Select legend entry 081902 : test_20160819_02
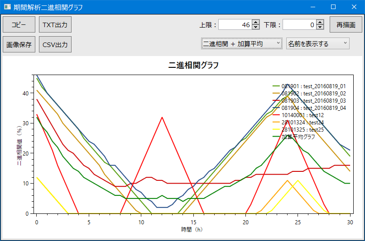 click(x=309, y=94)
